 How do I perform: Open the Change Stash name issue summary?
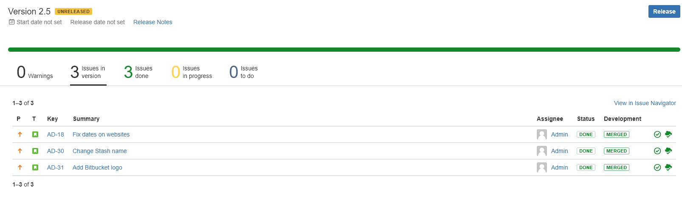tap(100, 151)
